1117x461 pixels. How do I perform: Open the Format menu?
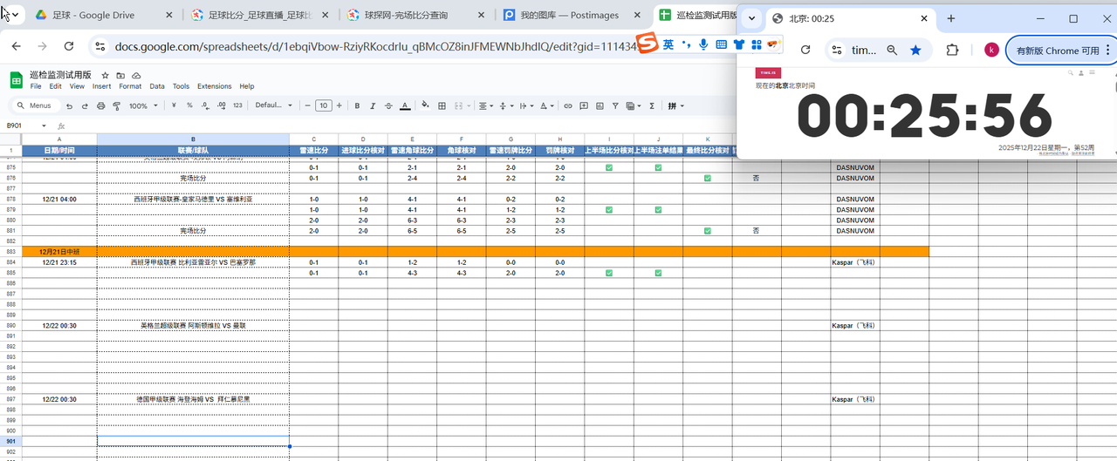click(x=130, y=86)
